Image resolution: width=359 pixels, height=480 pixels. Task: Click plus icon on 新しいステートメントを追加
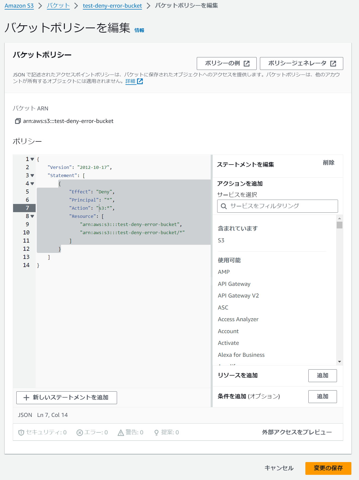coord(26,398)
